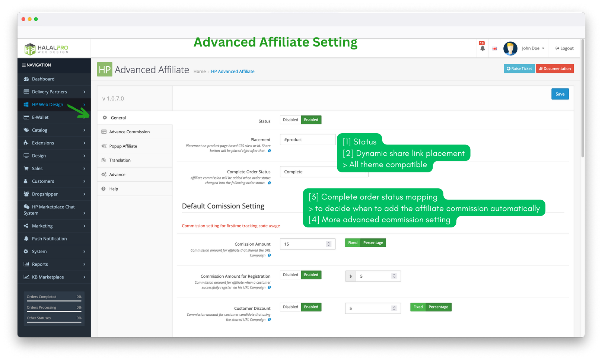Disable Commission Amount for Registration

point(290,275)
